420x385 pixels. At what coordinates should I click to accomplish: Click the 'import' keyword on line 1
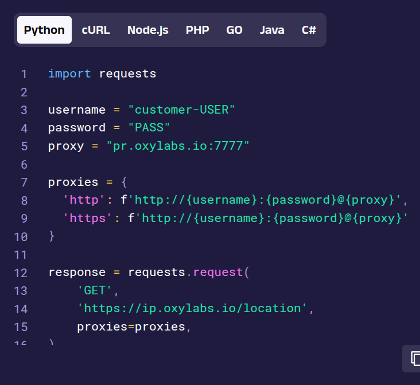[69, 73]
